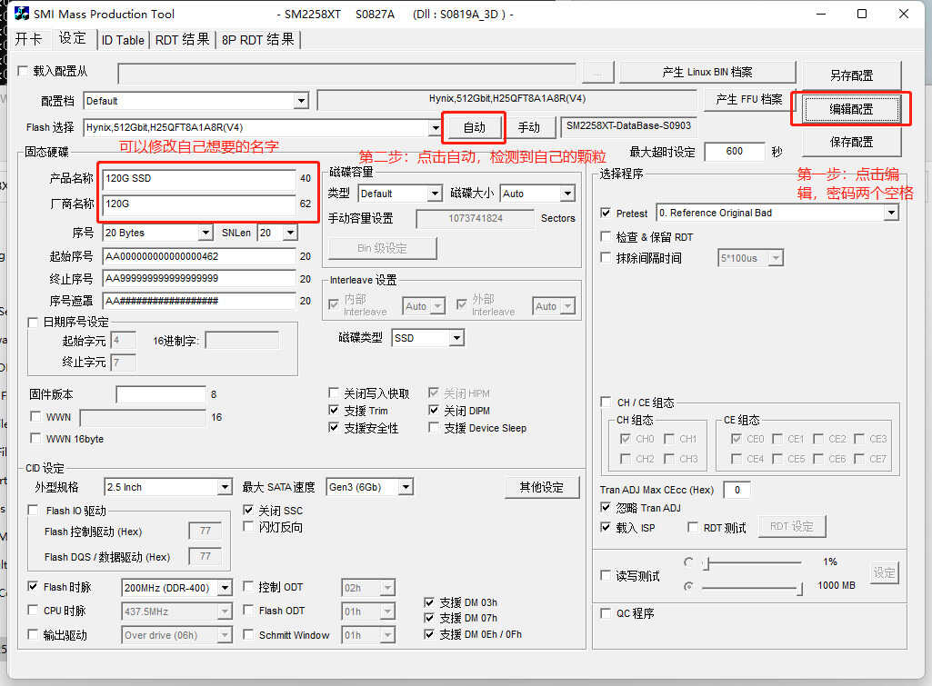Expand the 磁碟大小 Auto dropdown
Screen dimensions: 932x686
point(567,194)
